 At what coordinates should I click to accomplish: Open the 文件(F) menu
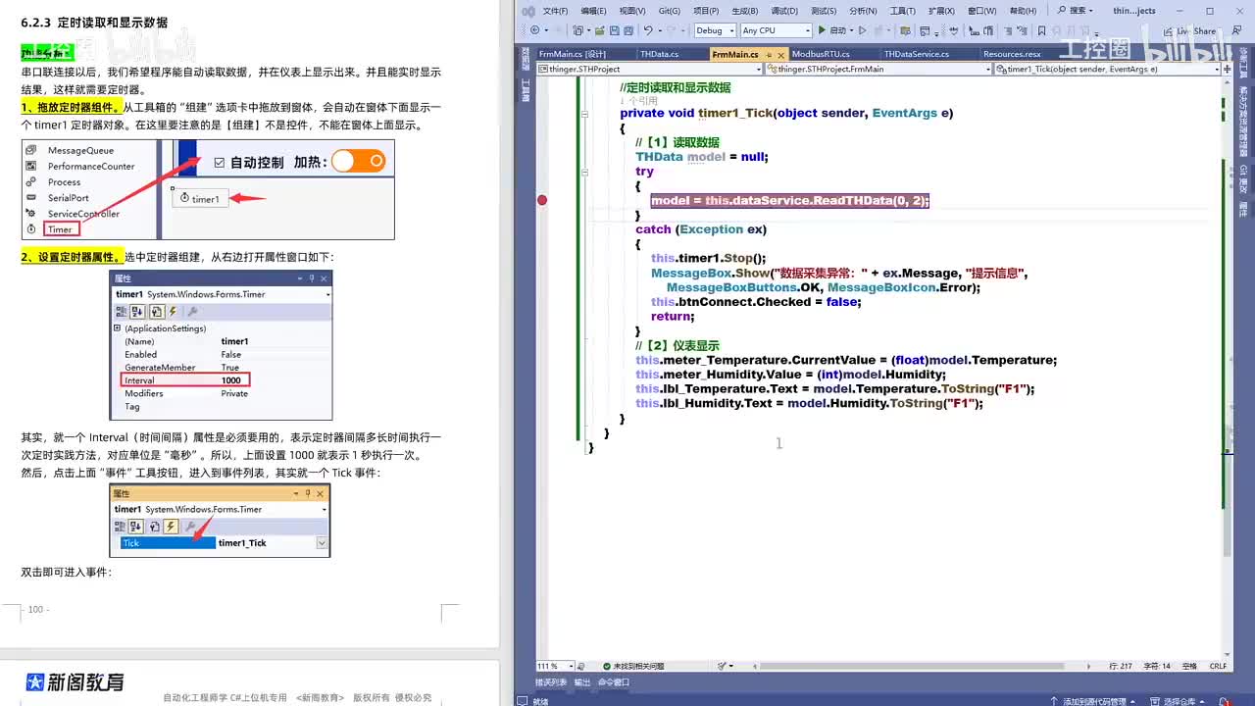[555, 11]
